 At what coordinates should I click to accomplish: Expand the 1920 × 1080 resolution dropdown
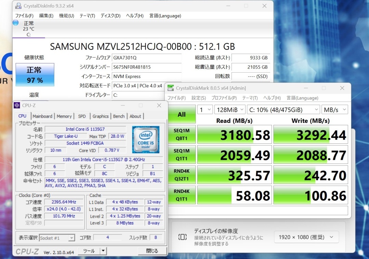click(x=306, y=237)
